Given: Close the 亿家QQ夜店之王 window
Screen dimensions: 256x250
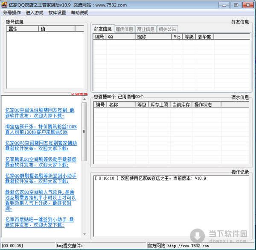Looking at the screenshot, I should click(248, 5).
